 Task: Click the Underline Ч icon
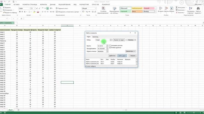click(25, 12)
